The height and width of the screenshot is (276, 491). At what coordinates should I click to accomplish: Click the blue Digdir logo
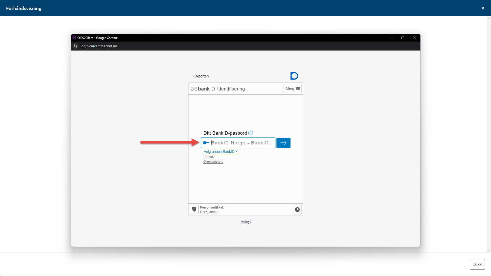(x=294, y=76)
